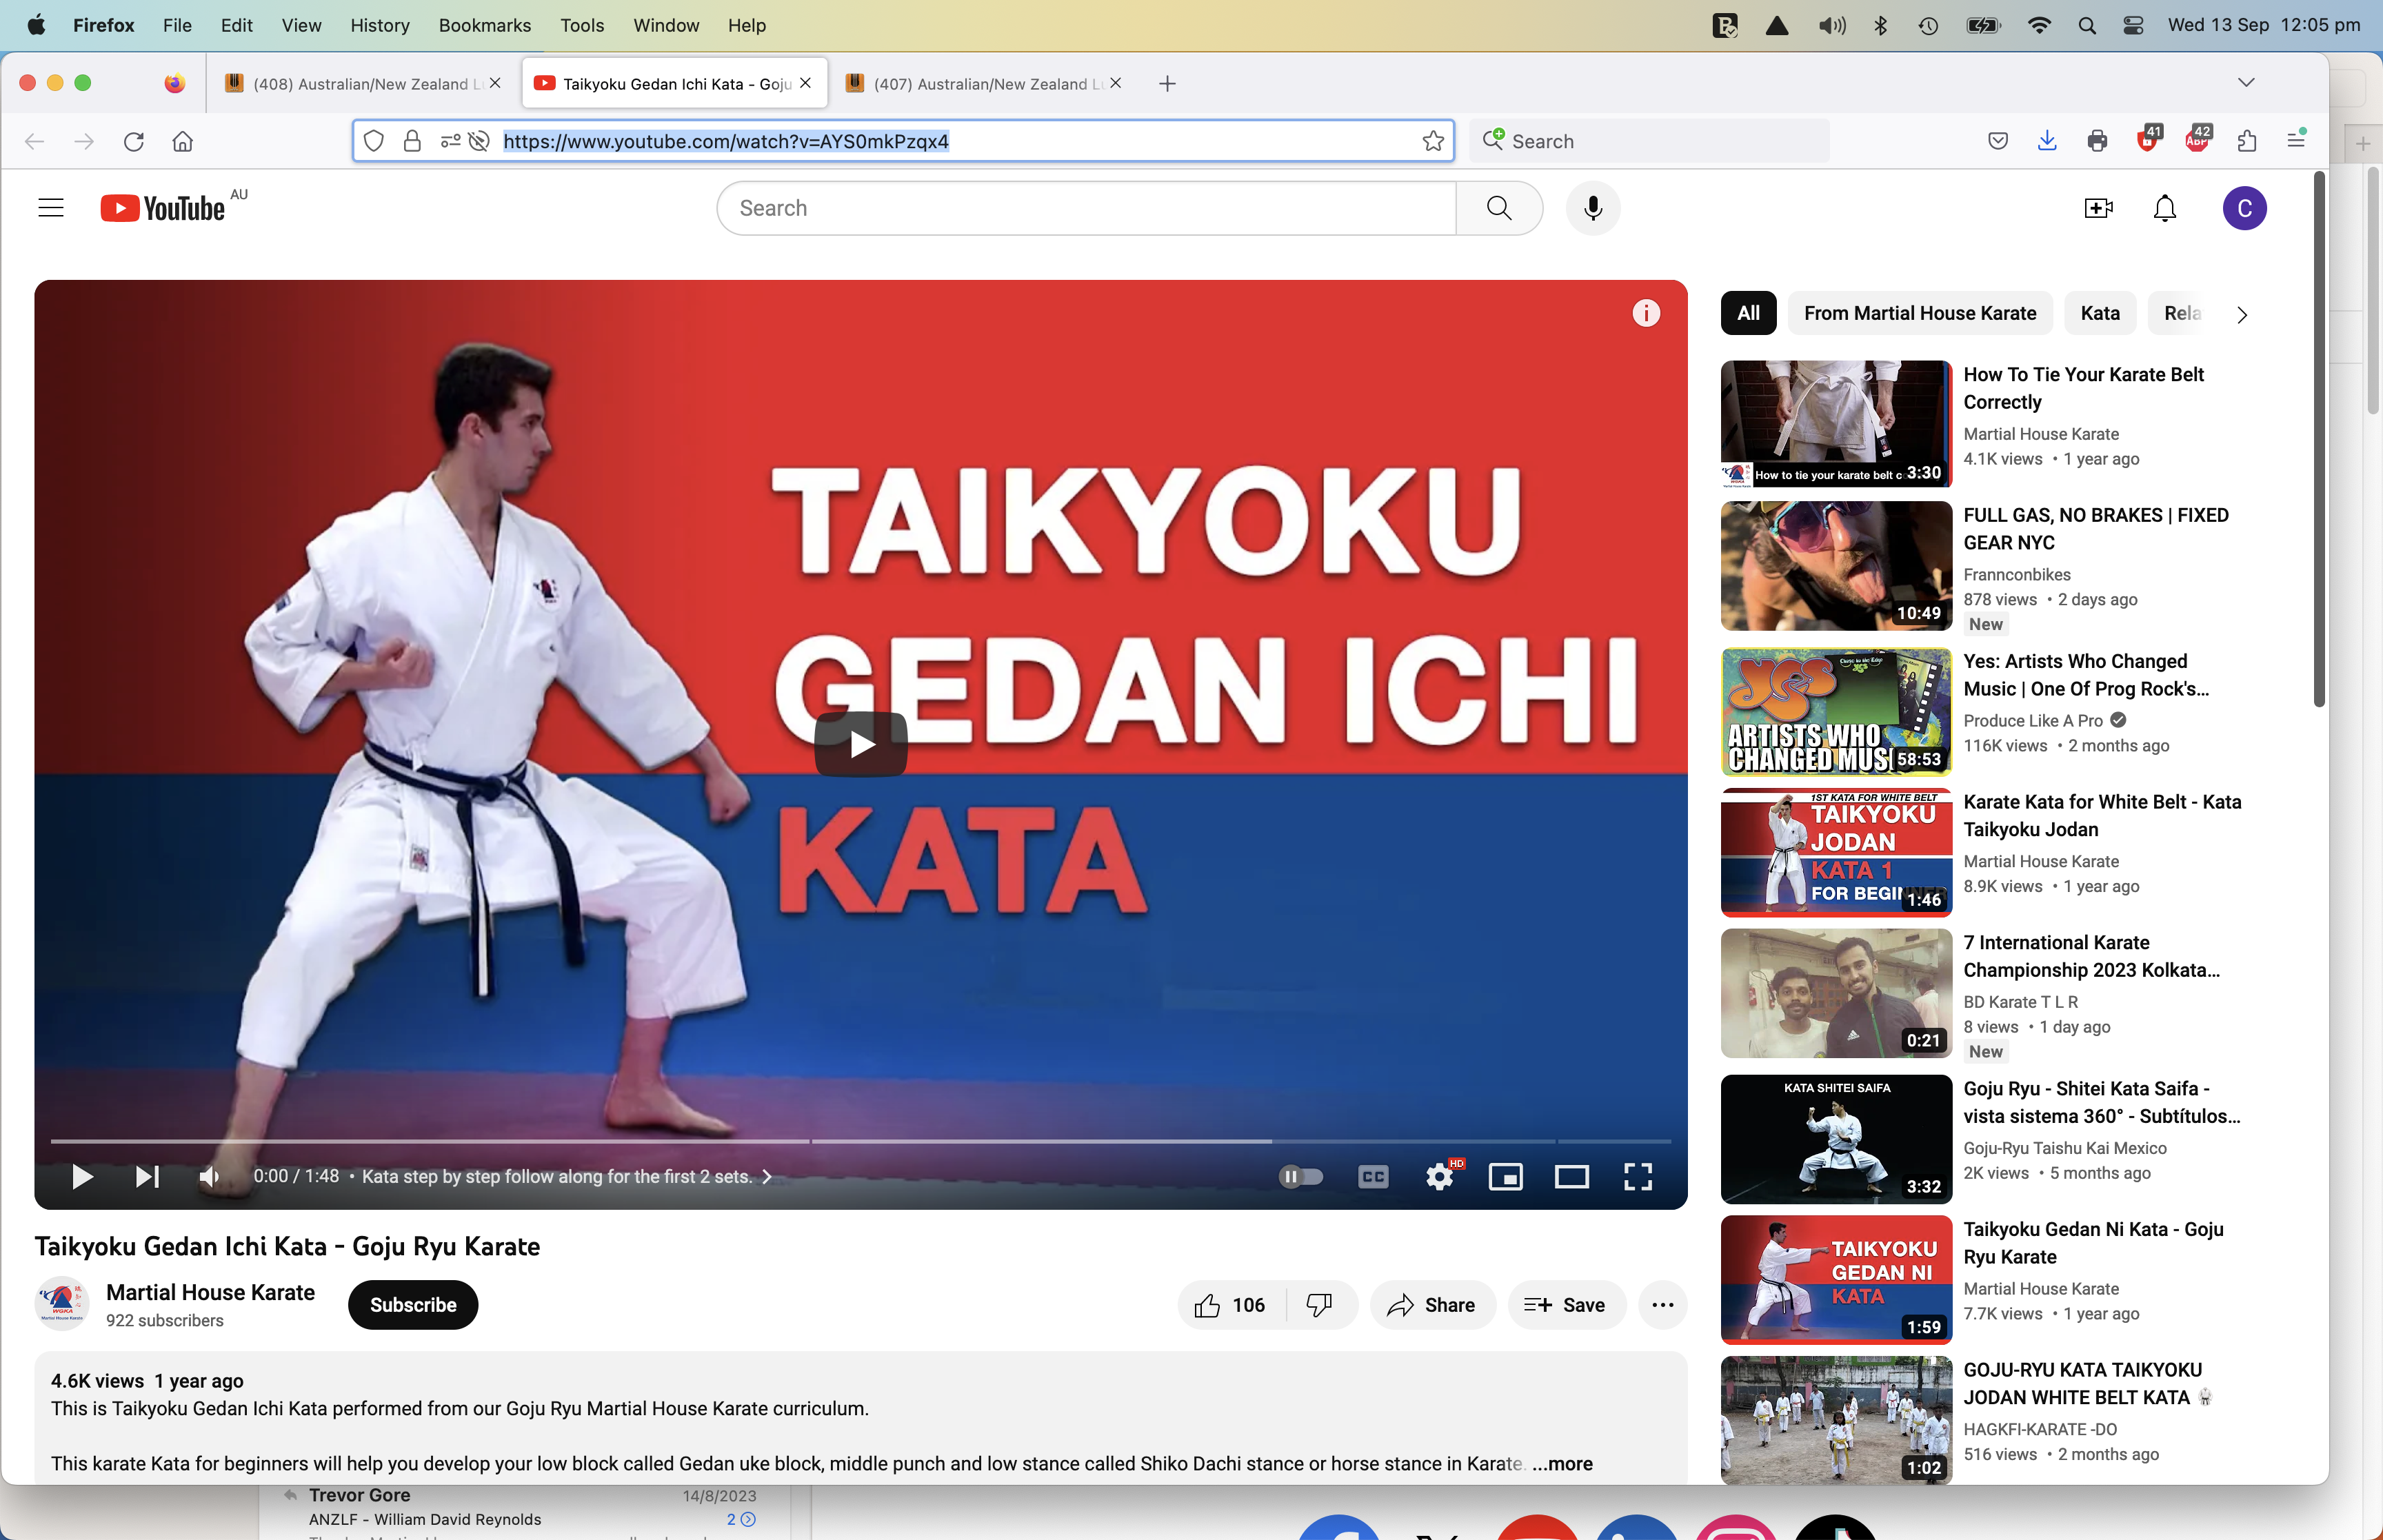This screenshot has height=1540, width=2383.
Task: Go to Firefox home page
Action: [x=183, y=141]
